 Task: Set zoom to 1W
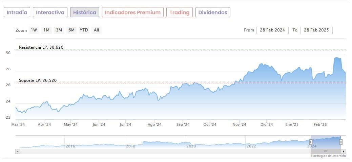(x=34, y=30)
